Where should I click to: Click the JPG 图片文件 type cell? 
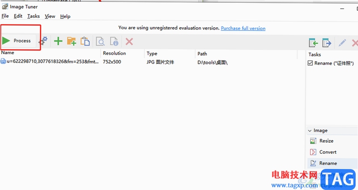(160, 62)
